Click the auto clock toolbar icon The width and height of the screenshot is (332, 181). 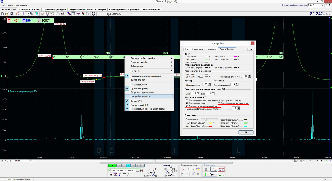click(93, 14)
